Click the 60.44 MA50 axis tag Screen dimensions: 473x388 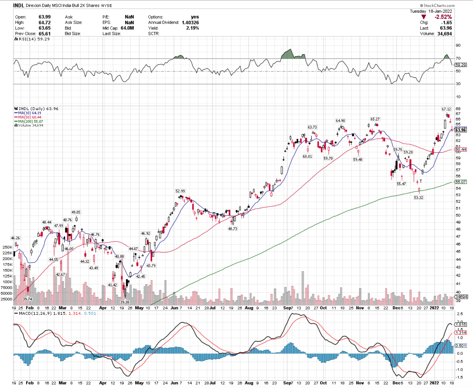pyautogui.click(x=461, y=150)
